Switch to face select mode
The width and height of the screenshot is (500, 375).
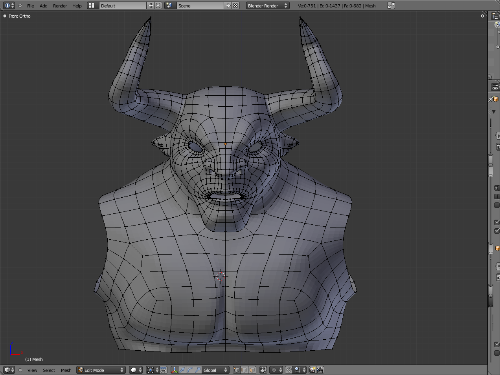click(252, 370)
